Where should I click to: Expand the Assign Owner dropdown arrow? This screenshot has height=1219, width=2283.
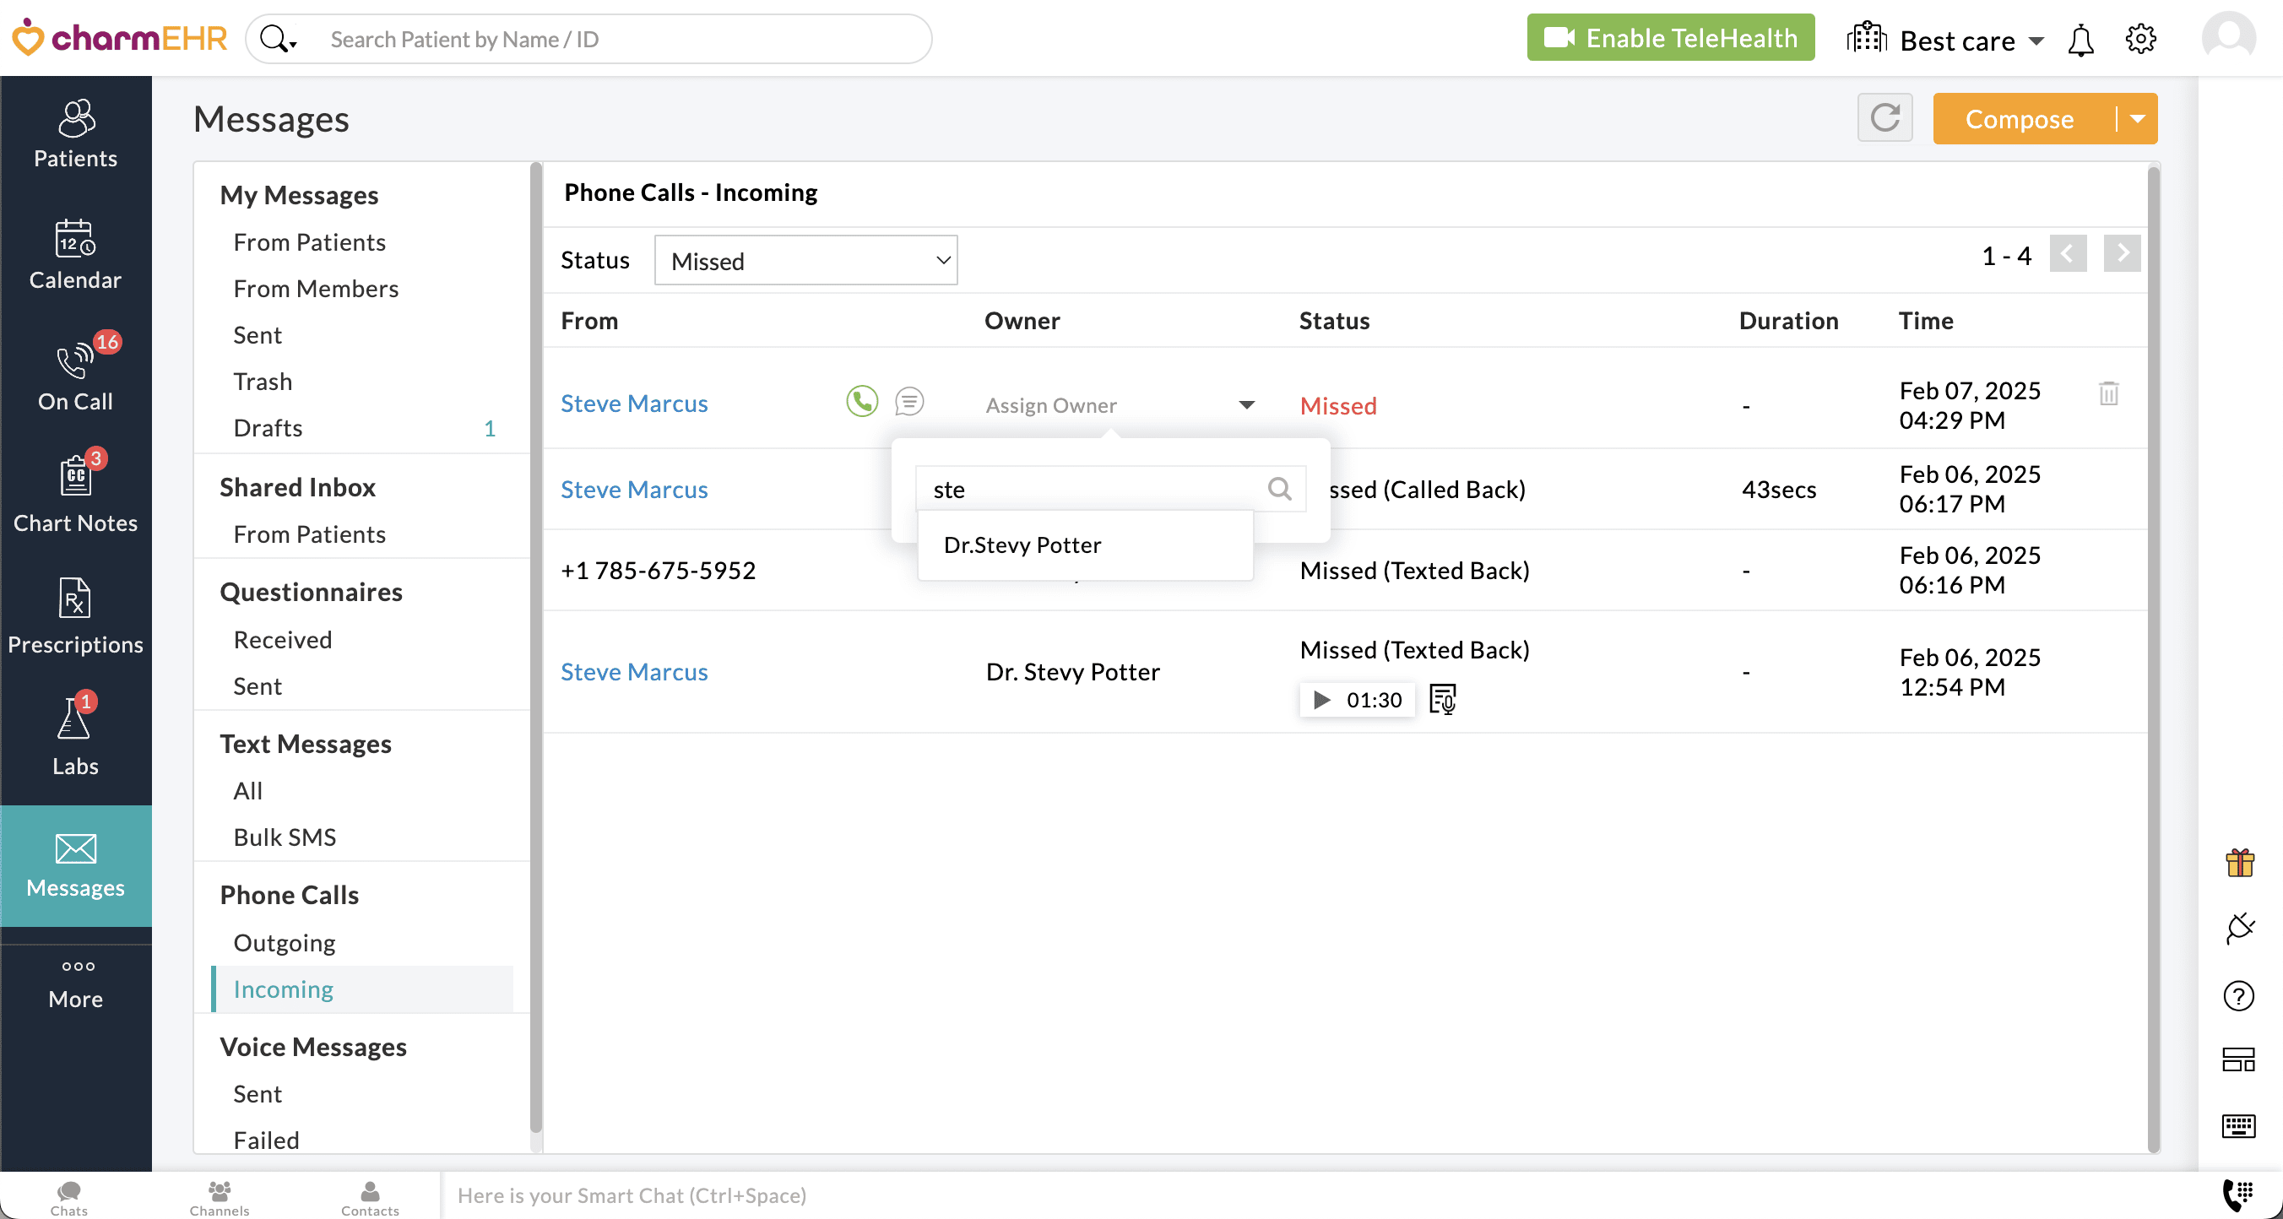coord(1247,404)
